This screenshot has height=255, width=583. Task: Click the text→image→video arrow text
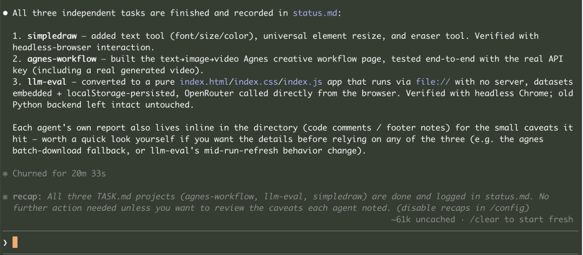(x=200, y=59)
